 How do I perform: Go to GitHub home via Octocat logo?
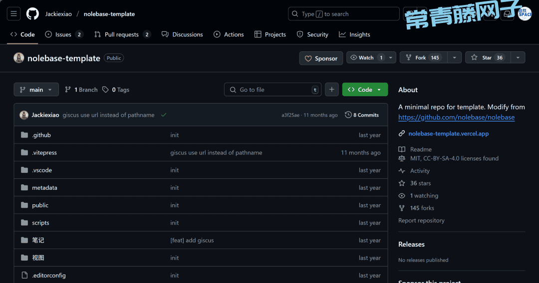[x=32, y=14]
